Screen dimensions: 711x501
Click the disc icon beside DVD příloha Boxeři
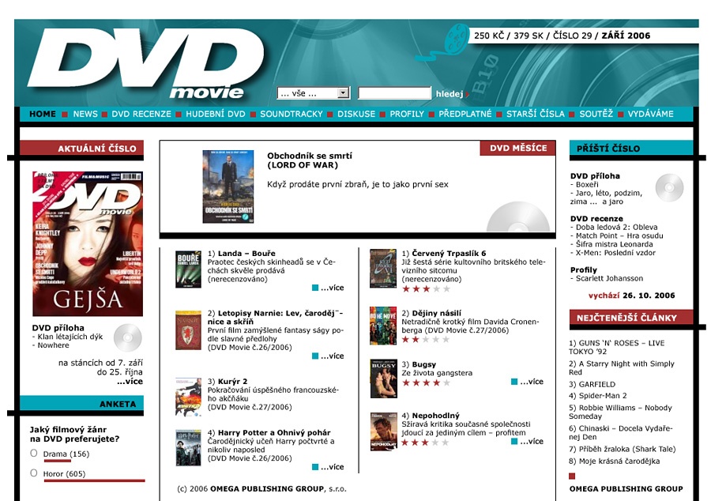669,188
